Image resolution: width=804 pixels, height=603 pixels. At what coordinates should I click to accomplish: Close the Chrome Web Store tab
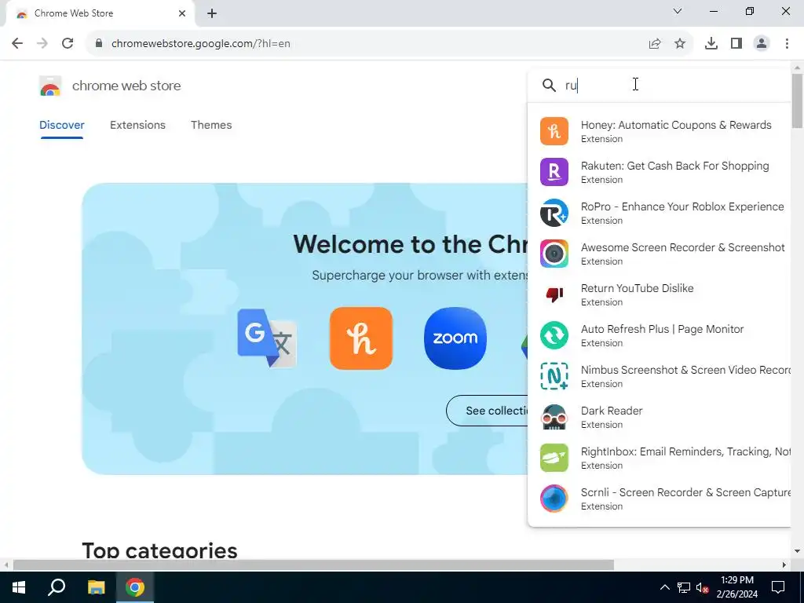[182, 13]
